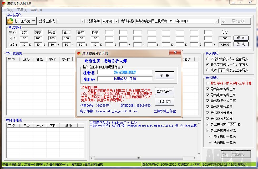Enable zero-score subjects exclusion checkbox
Viewport: 258px width, 169px height.
point(208,83)
